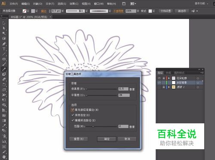Expand the 图层 1 layer arrow
Viewport: 215px width, 160px height.
(x=169, y=87)
